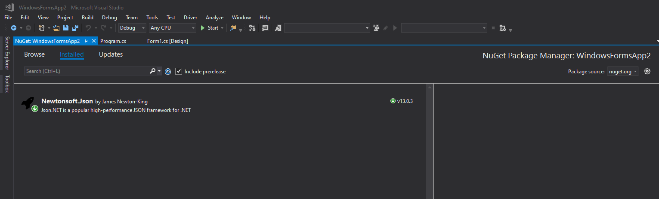Open the Build menu
Viewport: 659px width, 199px height.
click(x=87, y=18)
